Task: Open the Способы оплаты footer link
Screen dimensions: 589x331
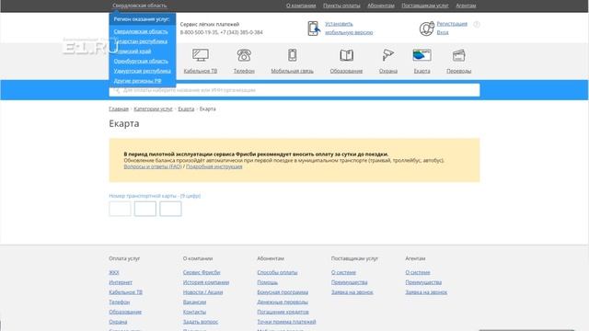Action: pos(277,272)
